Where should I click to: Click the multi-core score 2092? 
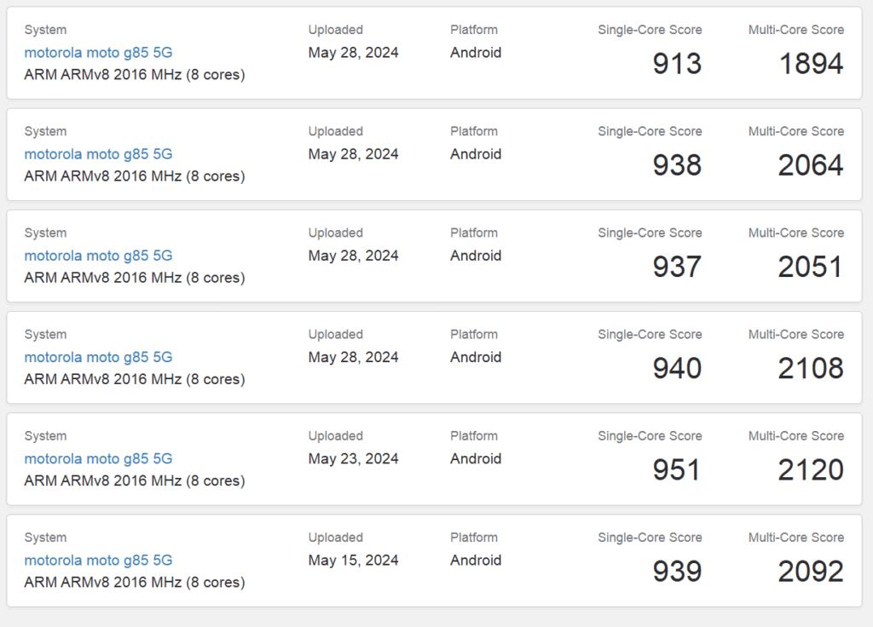(x=812, y=572)
